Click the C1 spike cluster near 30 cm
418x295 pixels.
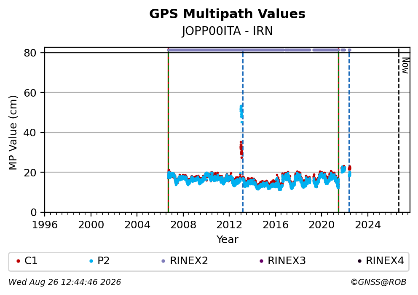click(x=241, y=149)
